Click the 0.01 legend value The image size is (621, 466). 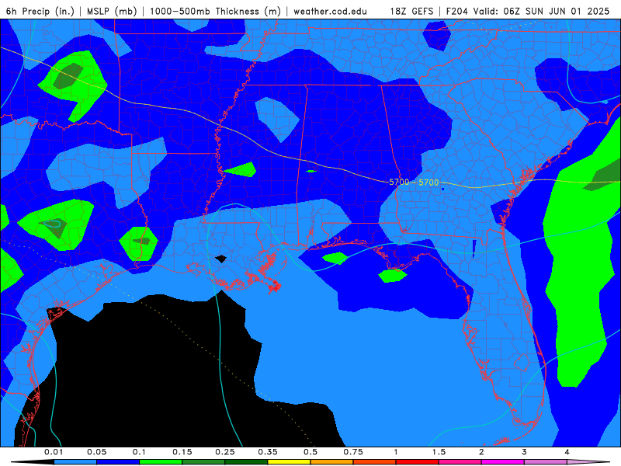point(54,452)
